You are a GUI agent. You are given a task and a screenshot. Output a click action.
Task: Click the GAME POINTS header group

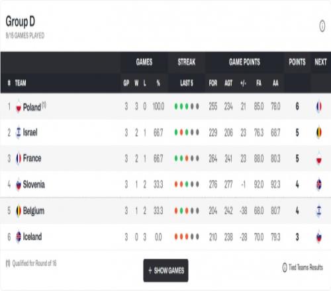pos(244,62)
